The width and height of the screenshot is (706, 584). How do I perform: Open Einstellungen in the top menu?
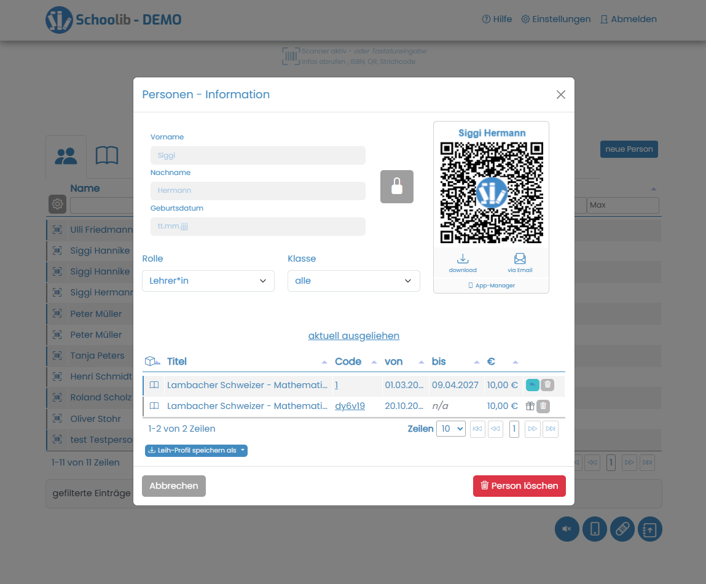(x=555, y=19)
